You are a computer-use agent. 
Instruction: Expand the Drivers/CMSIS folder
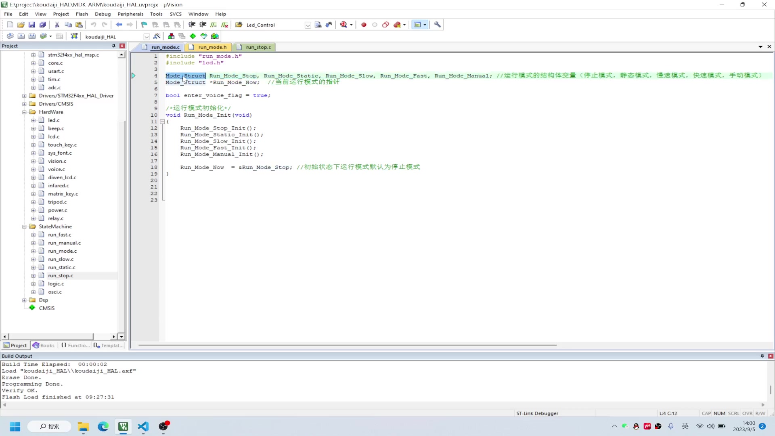click(x=24, y=104)
